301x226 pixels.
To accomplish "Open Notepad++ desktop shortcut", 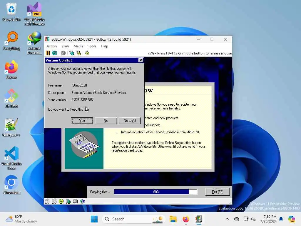I will [x=11, y=127].
